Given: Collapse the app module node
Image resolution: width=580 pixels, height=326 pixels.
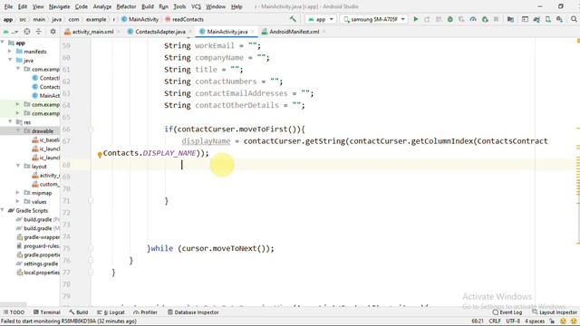Looking at the screenshot, I should click(3, 43).
